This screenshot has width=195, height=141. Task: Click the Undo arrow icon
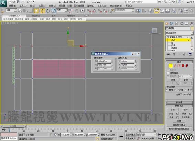22,2
